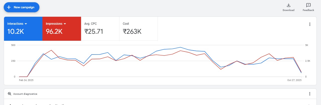Click the Account diagnostics heading
The height and width of the screenshot is (105, 321).
(x=25, y=94)
